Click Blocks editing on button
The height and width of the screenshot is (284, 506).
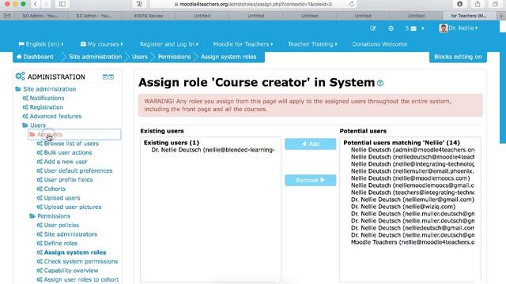coord(458,57)
